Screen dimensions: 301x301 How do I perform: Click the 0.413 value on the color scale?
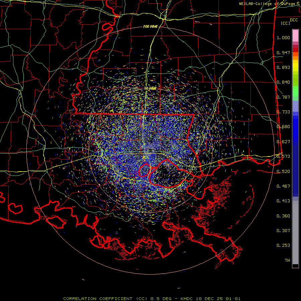[x=283, y=201]
